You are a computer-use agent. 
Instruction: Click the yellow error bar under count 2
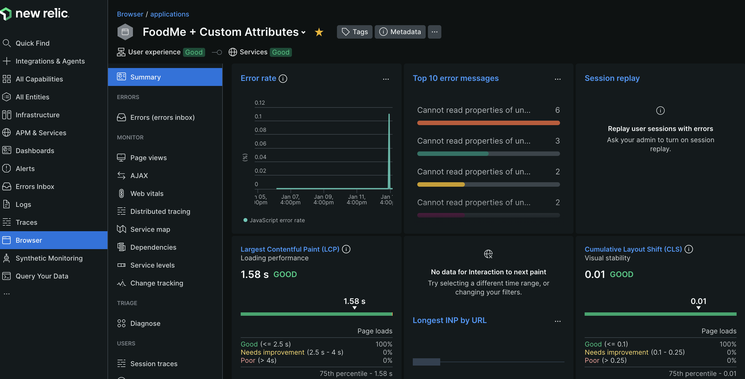[441, 184]
